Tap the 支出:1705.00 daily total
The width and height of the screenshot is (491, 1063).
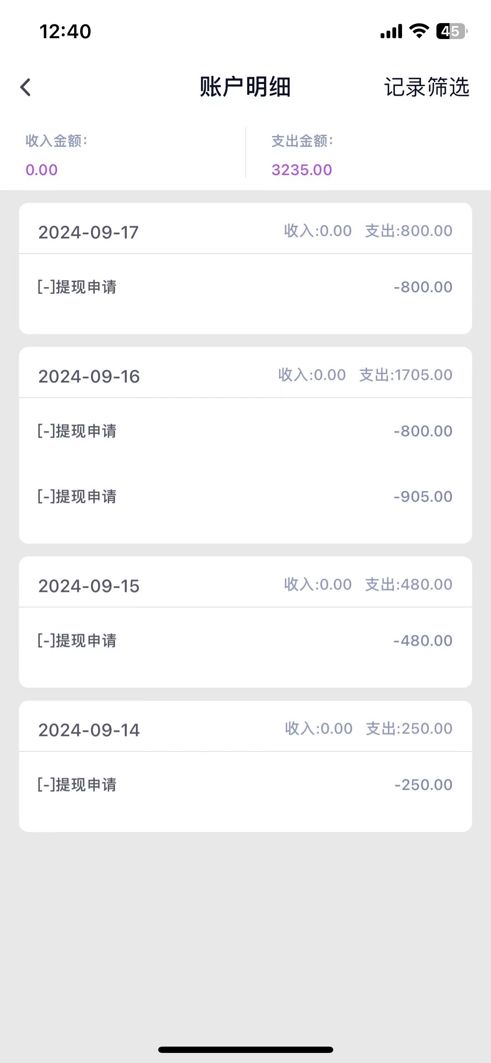pos(406,375)
